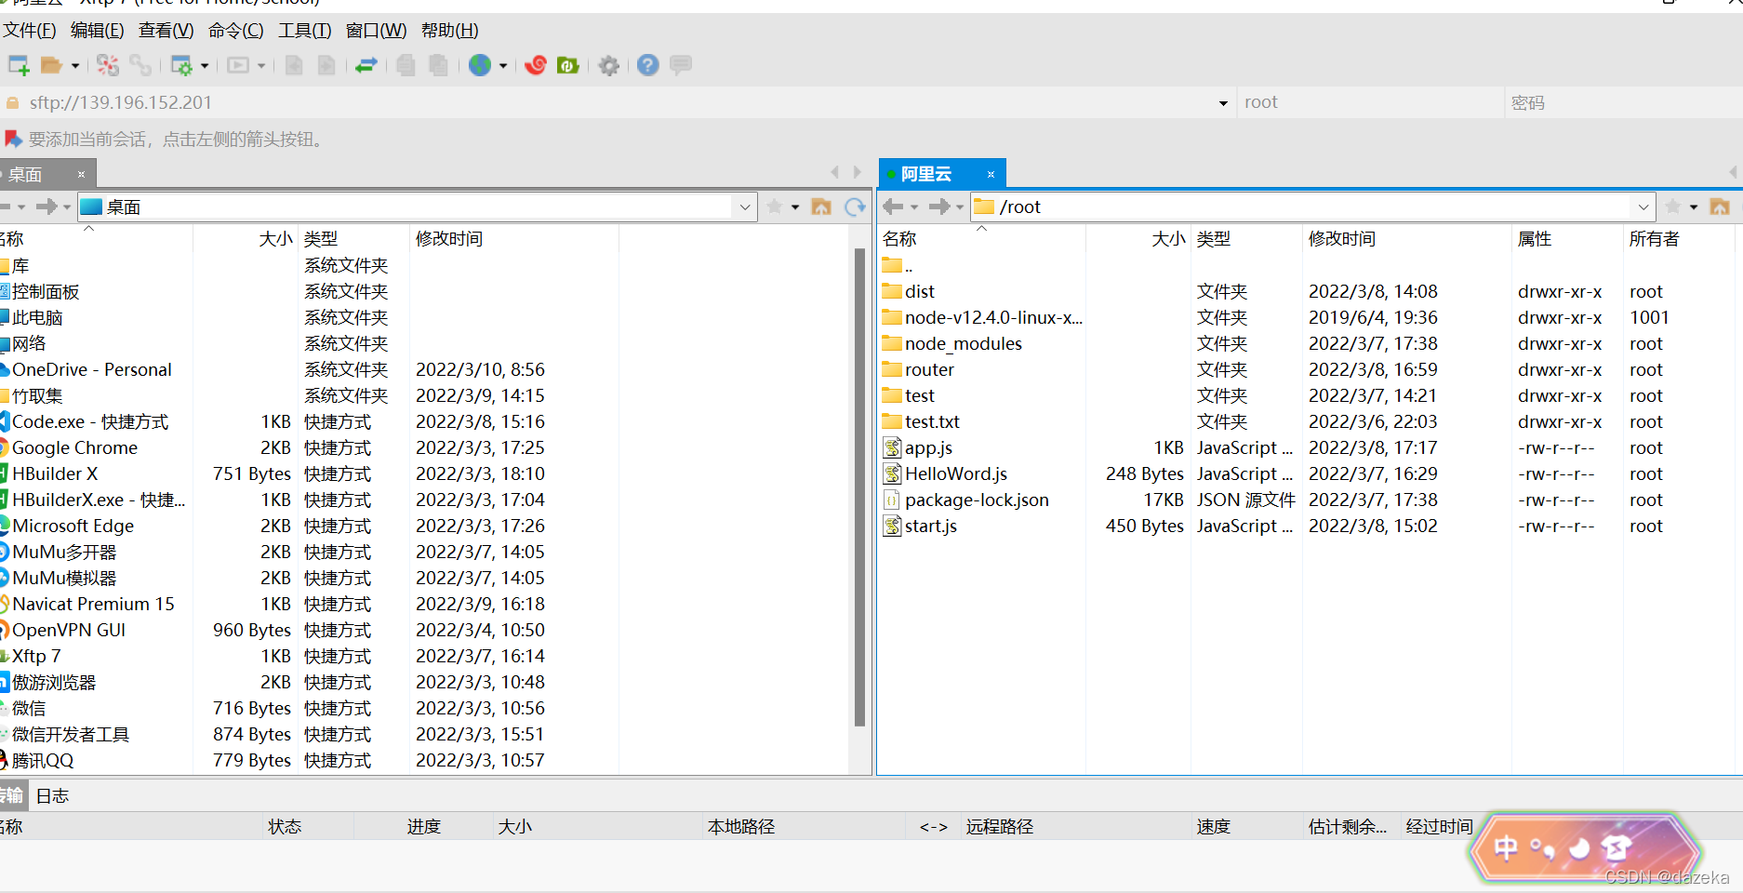Click the remote pane favorites star
Screen dimensions: 1743x893
1673,207
